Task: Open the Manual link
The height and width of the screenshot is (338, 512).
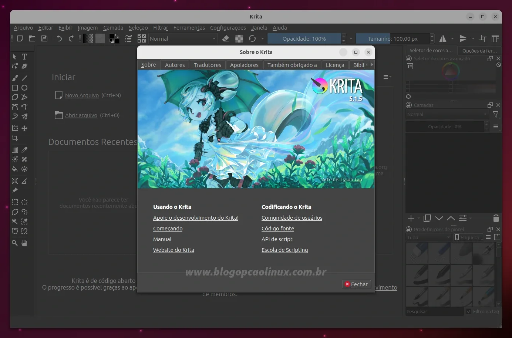Action: pos(162,239)
